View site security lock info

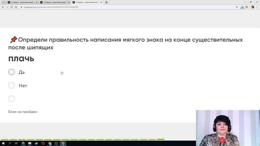coord(22,7)
